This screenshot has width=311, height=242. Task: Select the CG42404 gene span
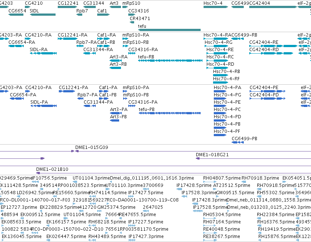(273, 7)
